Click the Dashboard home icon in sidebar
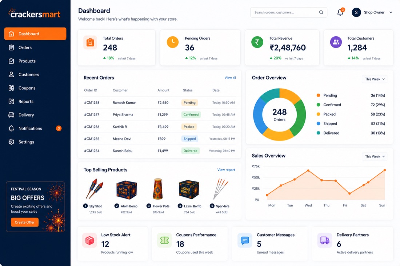400x266 pixels. click(11, 34)
